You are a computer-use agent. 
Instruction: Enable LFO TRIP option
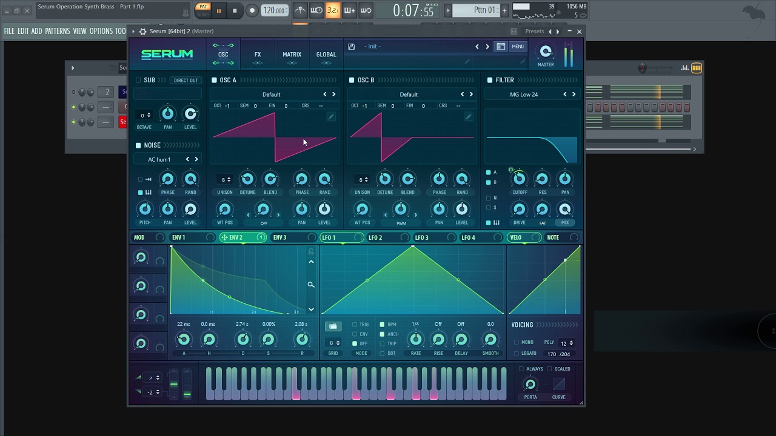(x=382, y=344)
